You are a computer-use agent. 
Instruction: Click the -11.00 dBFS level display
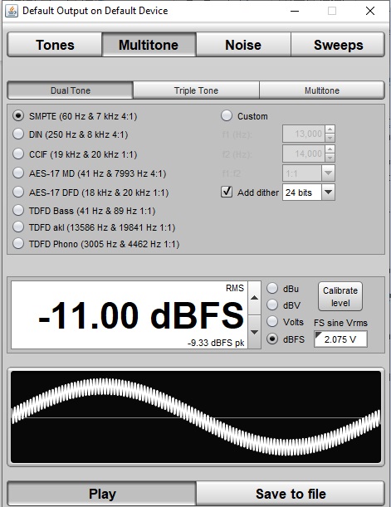(130, 315)
